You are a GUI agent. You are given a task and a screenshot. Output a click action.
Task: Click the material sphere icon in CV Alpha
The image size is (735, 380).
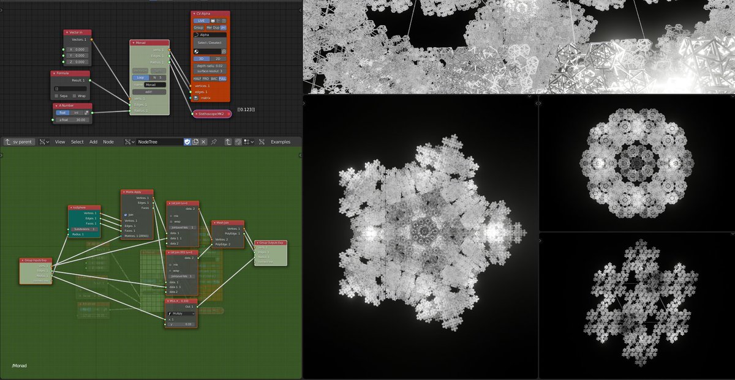tap(196, 51)
